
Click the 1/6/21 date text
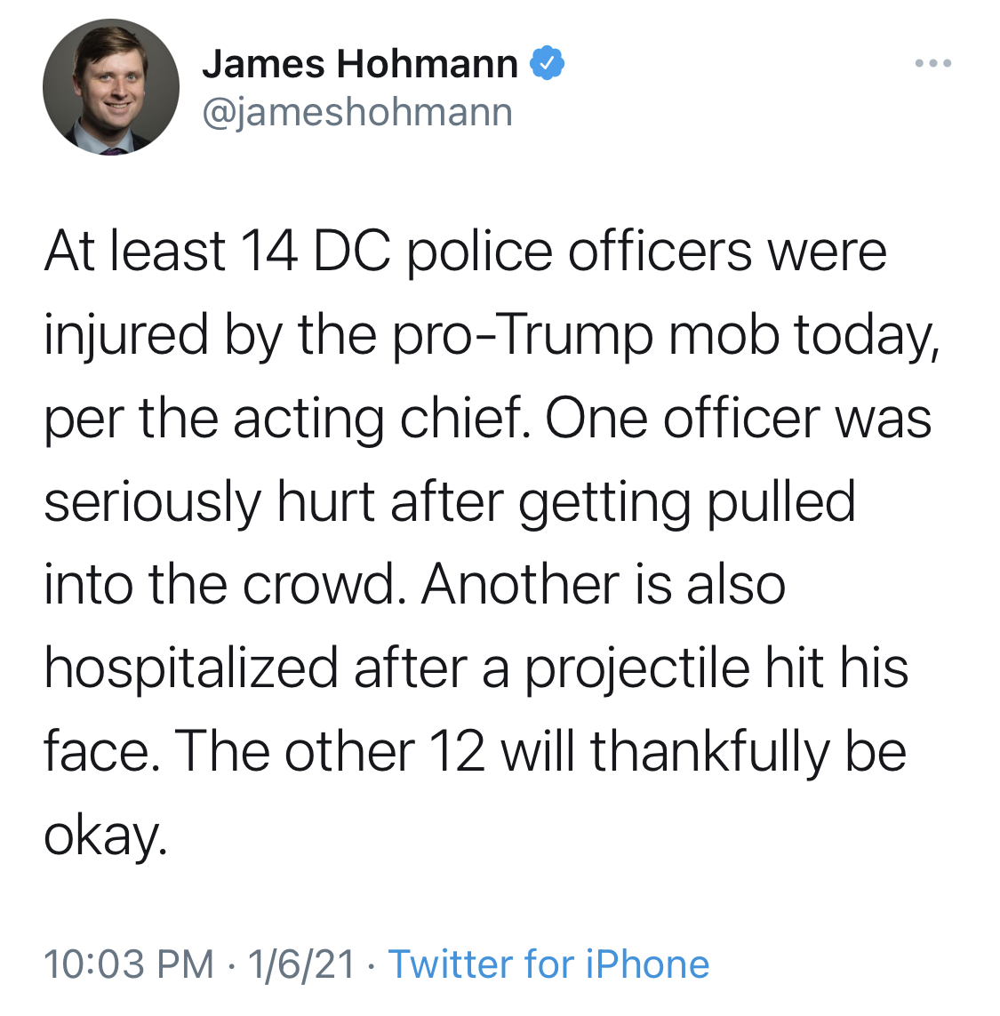point(301,964)
